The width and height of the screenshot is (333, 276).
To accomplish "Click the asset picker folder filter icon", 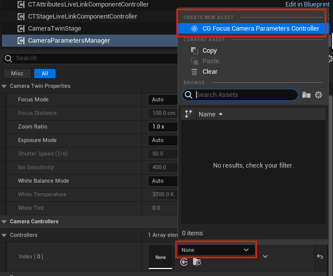I will click(x=306, y=95).
